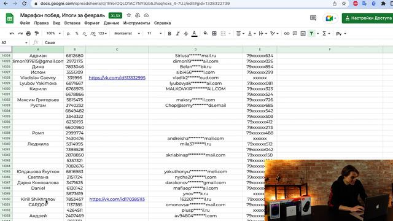Select column A header
Screen dimensions: 393x221
38,49
